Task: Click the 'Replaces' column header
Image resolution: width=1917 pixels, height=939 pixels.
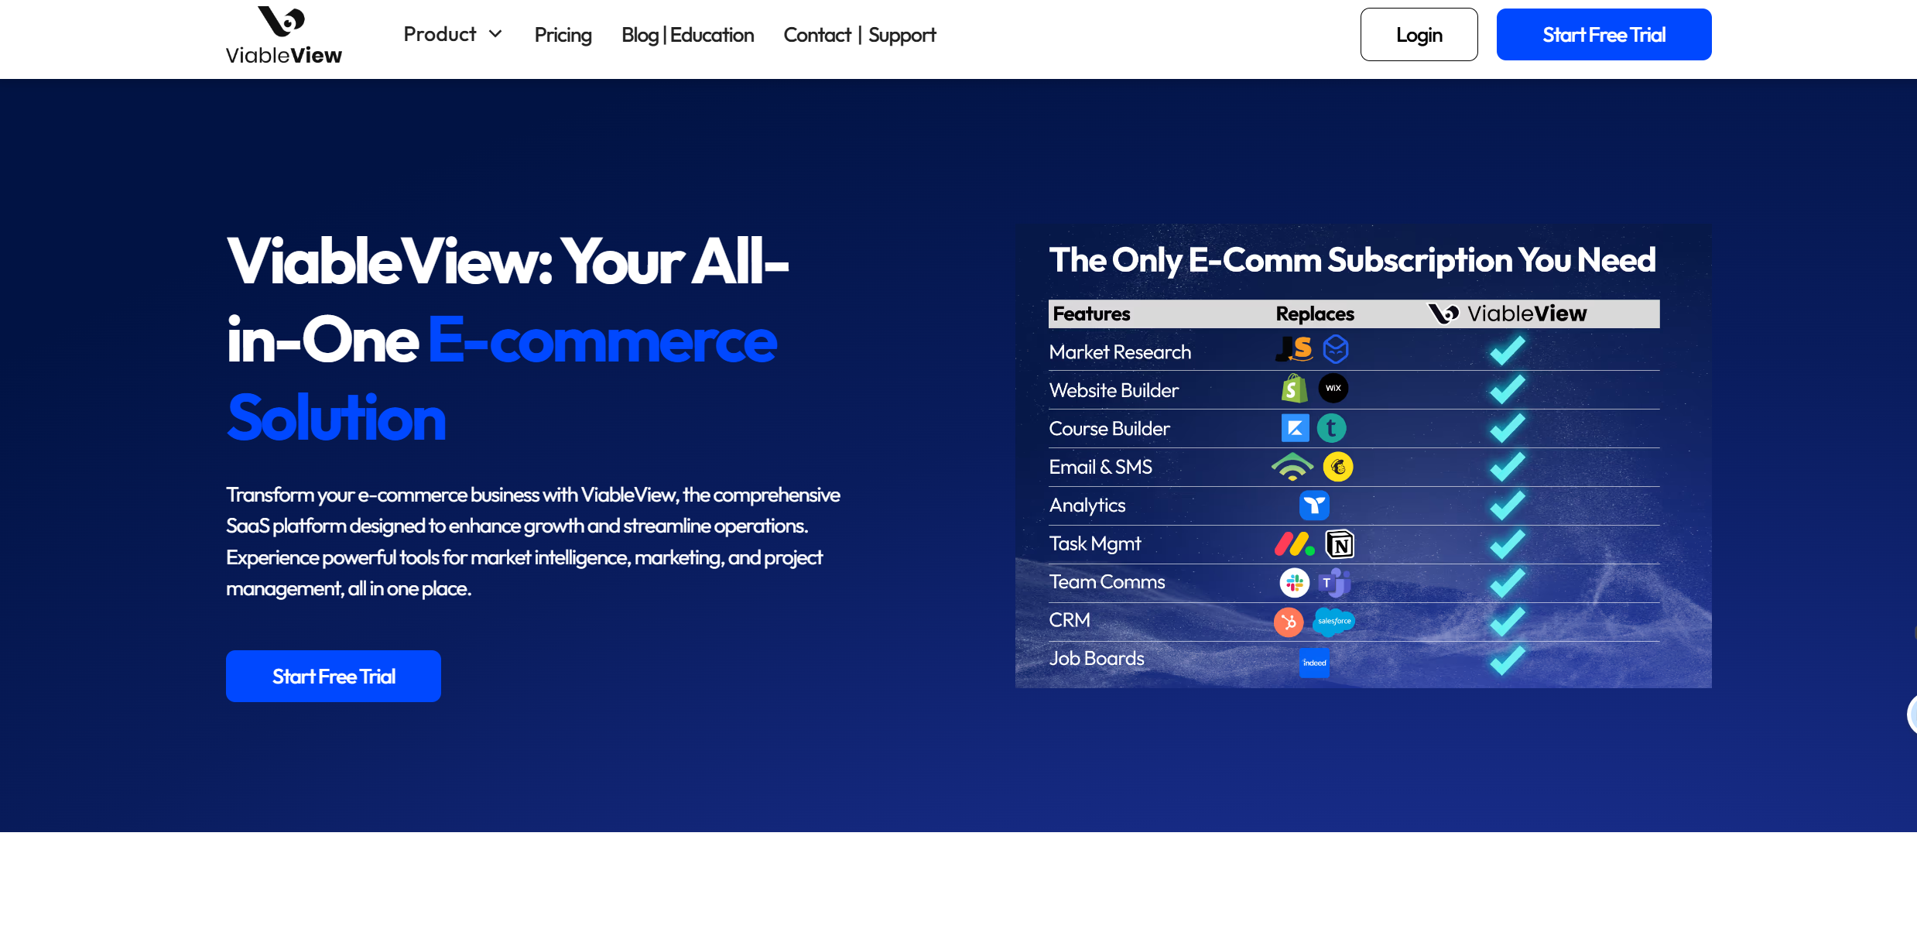Action: point(1315,314)
